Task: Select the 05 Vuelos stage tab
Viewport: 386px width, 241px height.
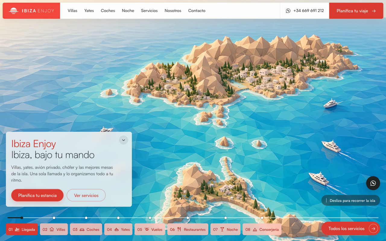Action: point(150,230)
